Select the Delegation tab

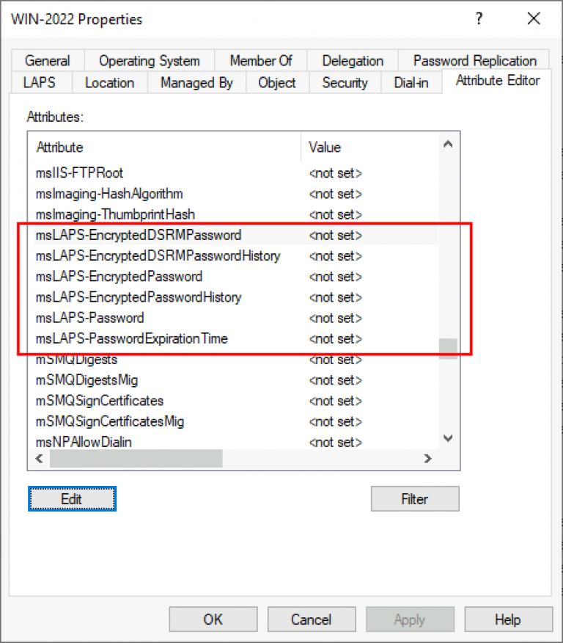353,61
